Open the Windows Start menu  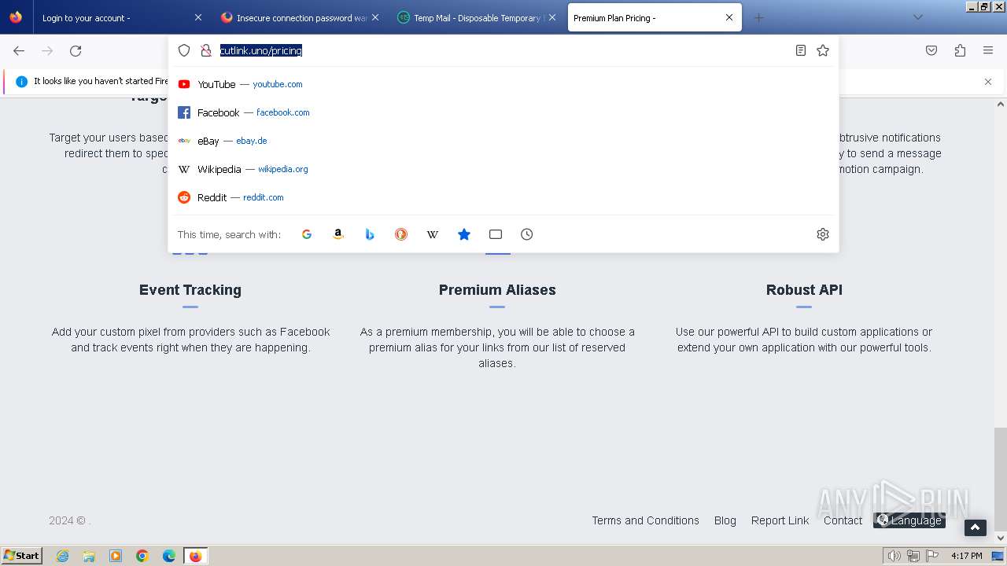[22, 556]
